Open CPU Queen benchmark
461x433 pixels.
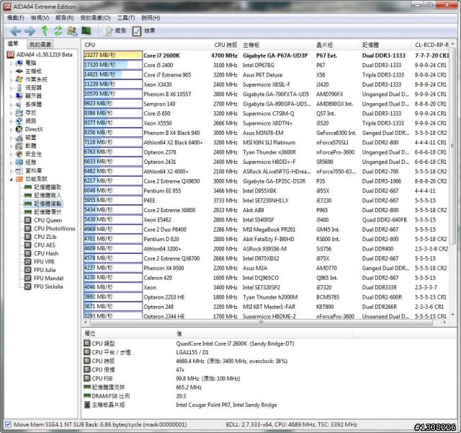point(48,220)
